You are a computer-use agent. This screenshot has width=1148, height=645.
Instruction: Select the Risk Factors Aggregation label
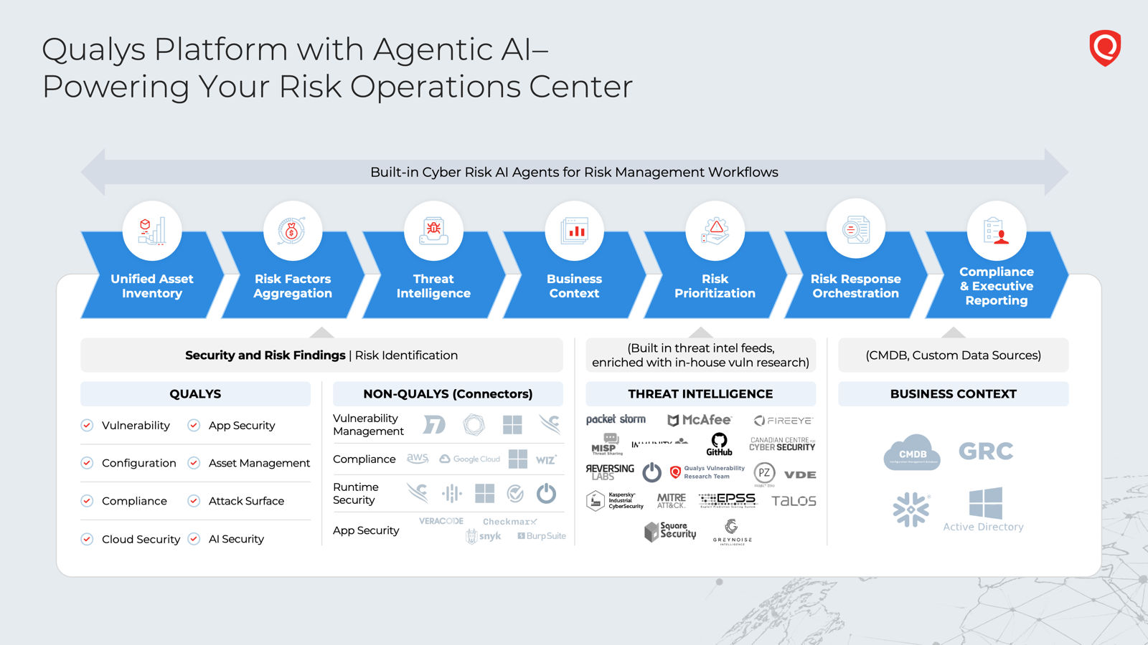(293, 286)
